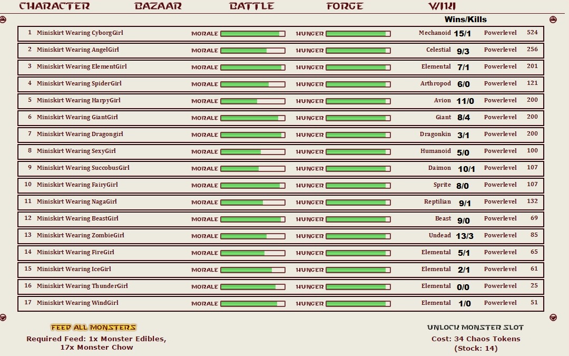Click the bottom-right red arrow icon
Screen dimensions: 569x356
click(x=553, y=317)
